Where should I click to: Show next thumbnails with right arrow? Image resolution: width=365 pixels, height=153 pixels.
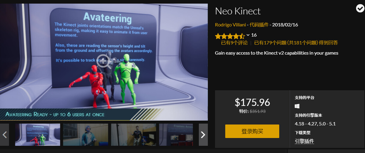[x=203, y=135]
